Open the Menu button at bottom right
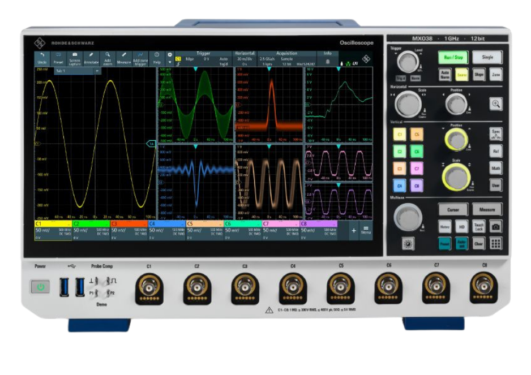Screen dimensions: 531x375 click(366, 231)
